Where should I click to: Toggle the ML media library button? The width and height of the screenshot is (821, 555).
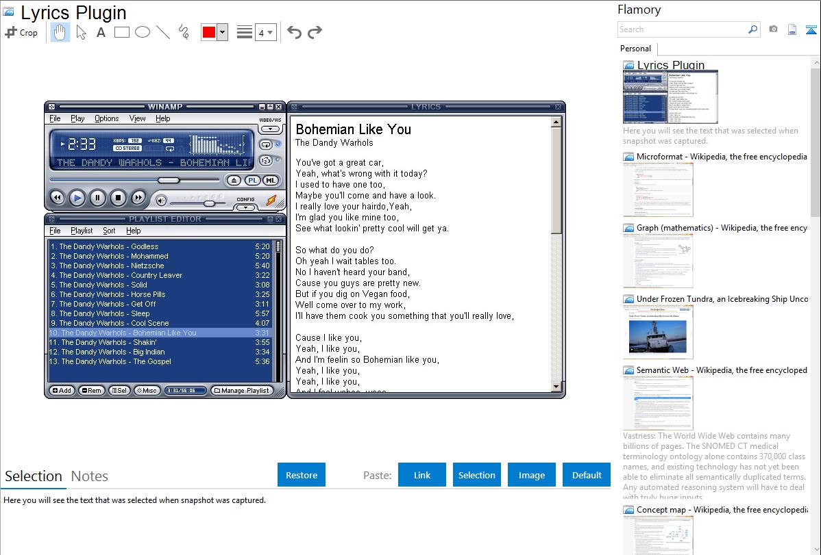click(270, 181)
